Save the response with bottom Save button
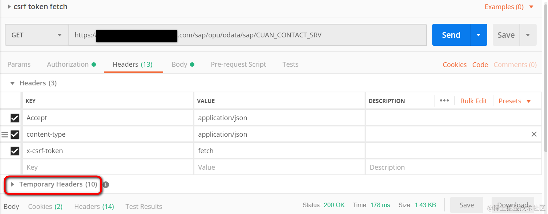This screenshot has height=214, width=548. point(467,205)
